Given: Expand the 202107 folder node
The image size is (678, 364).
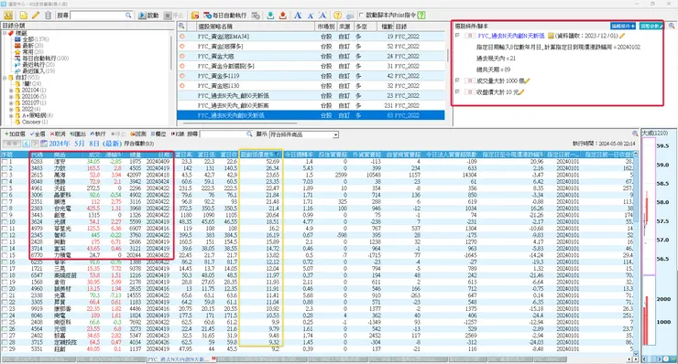Looking at the screenshot, I should [11, 102].
